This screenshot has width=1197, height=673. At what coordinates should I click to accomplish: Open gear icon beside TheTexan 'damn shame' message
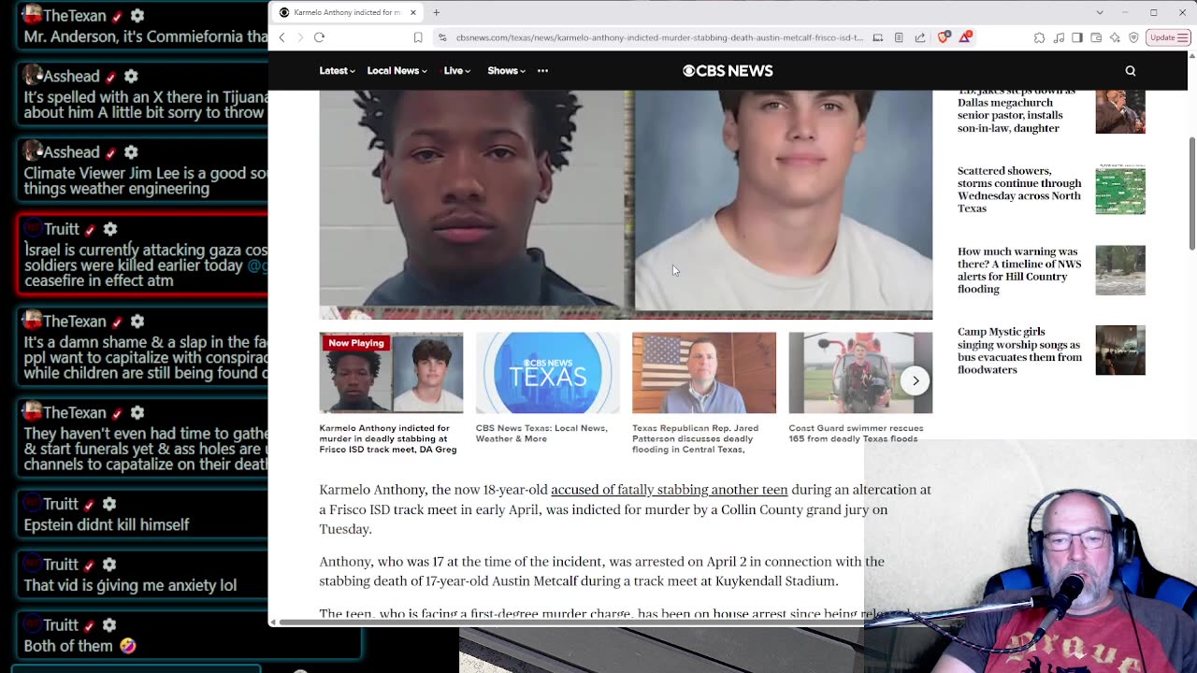tap(137, 322)
